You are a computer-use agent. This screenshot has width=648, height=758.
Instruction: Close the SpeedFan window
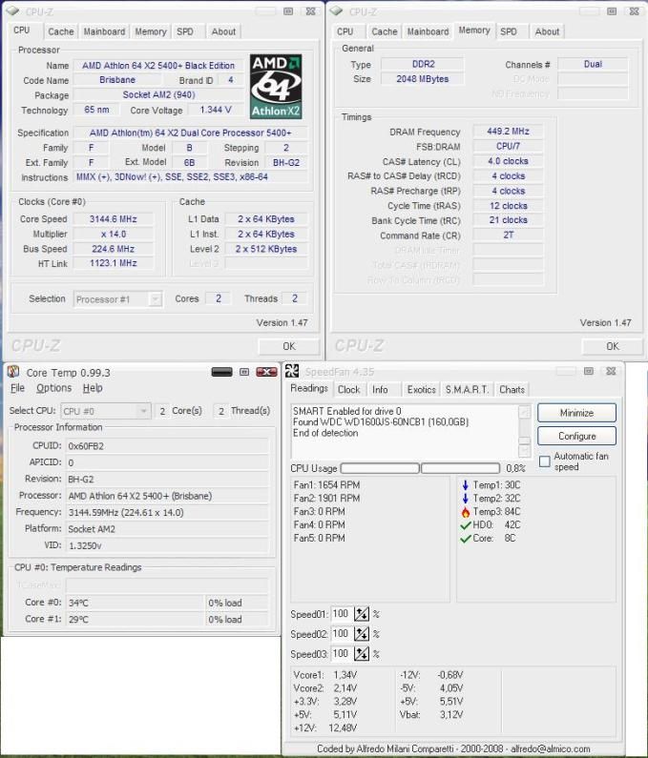pos(611,371)
